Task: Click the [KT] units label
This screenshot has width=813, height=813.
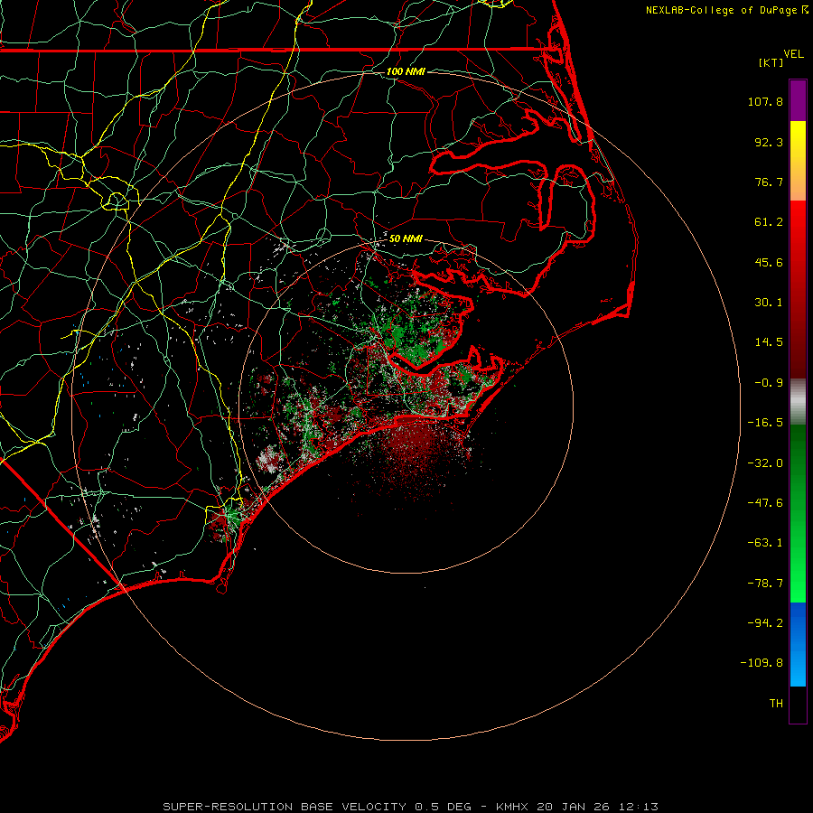Action: (x=771, y=62)
